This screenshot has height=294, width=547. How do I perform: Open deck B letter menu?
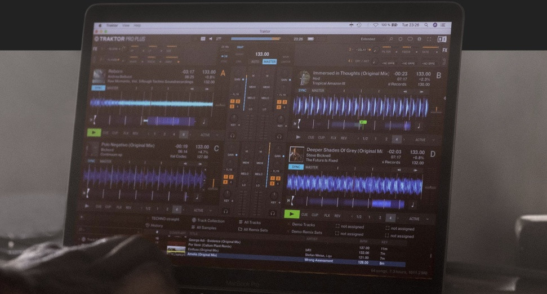pos(438,75)
